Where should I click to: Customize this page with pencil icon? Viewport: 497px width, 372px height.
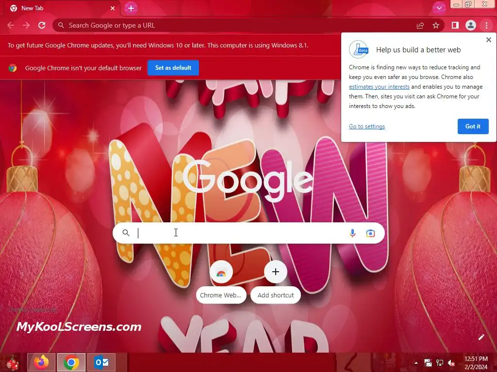[x=481, y=337]
